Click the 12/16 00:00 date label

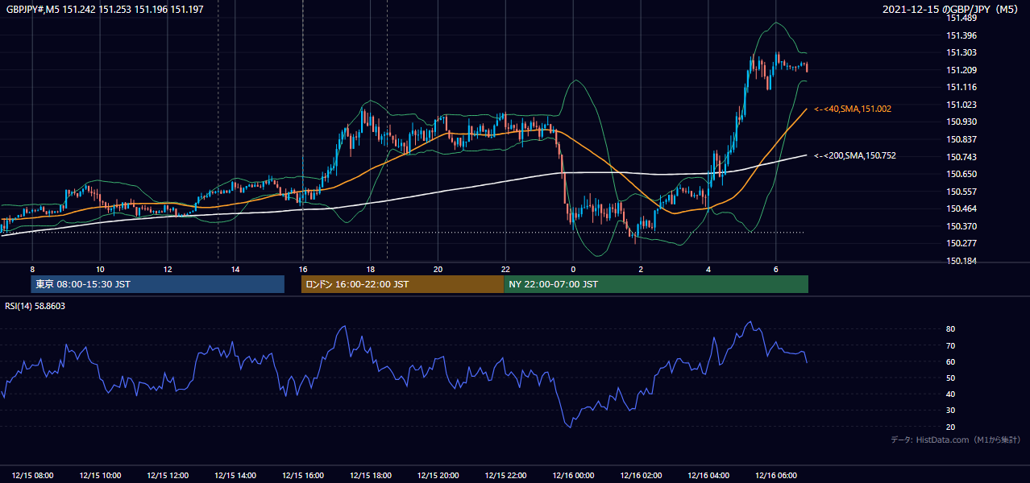tap(573, 475)
